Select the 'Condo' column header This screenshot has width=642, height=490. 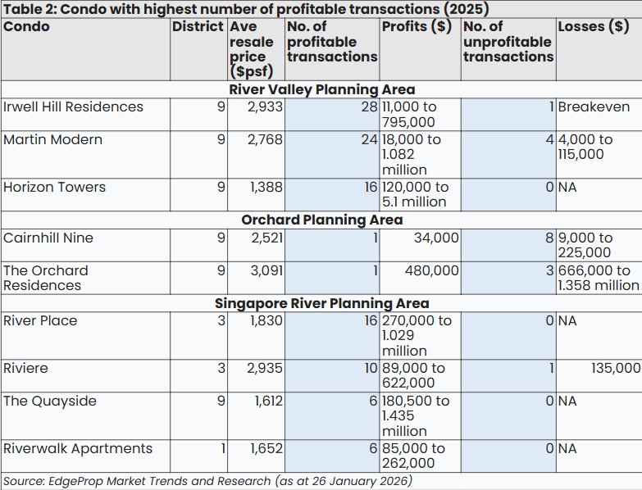tap(26, 26)
